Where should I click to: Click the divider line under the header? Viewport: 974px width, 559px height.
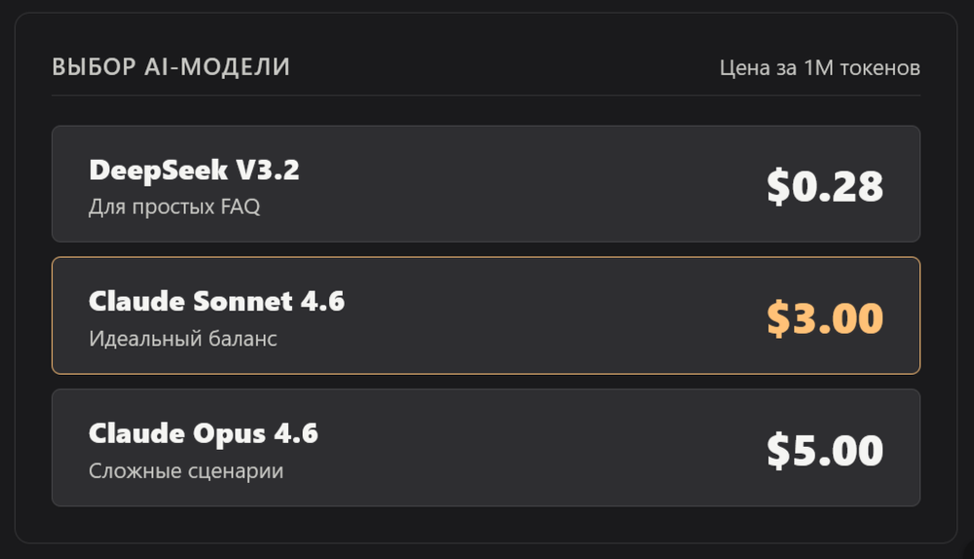coord(486,95)
